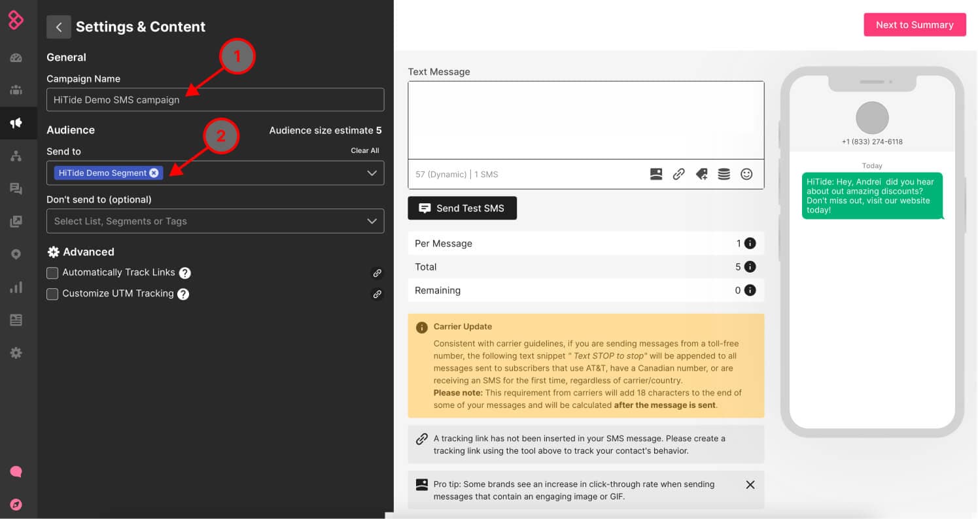The height and width of the screenshot is (519, 978).
Task: Expand the Send to dropdown
Action: (372, 173)
